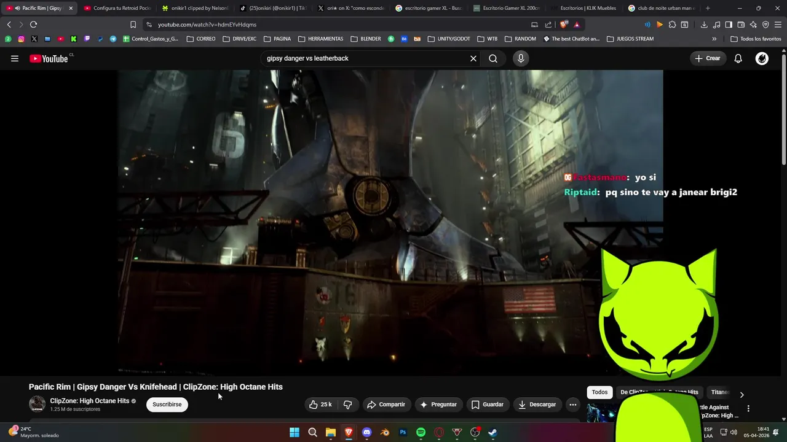Viewport: 787px width, 442px height.
Task: Open the BLENDER bookmarks folder
Action: (366, 39)
